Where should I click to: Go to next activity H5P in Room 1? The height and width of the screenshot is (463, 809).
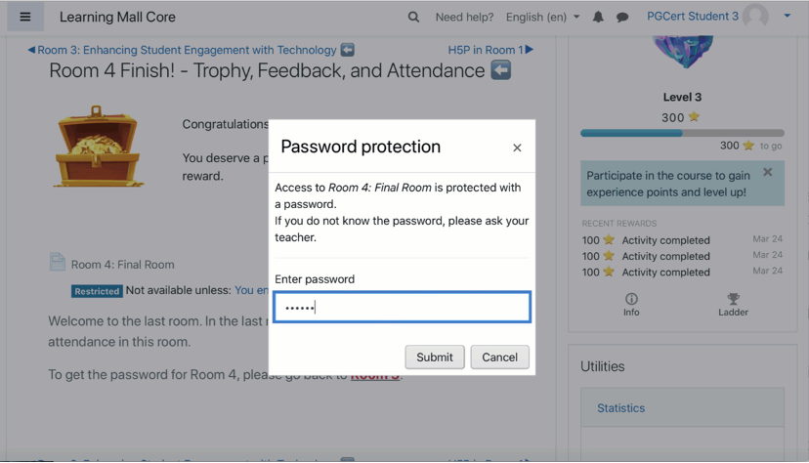[x=490, y=50]
